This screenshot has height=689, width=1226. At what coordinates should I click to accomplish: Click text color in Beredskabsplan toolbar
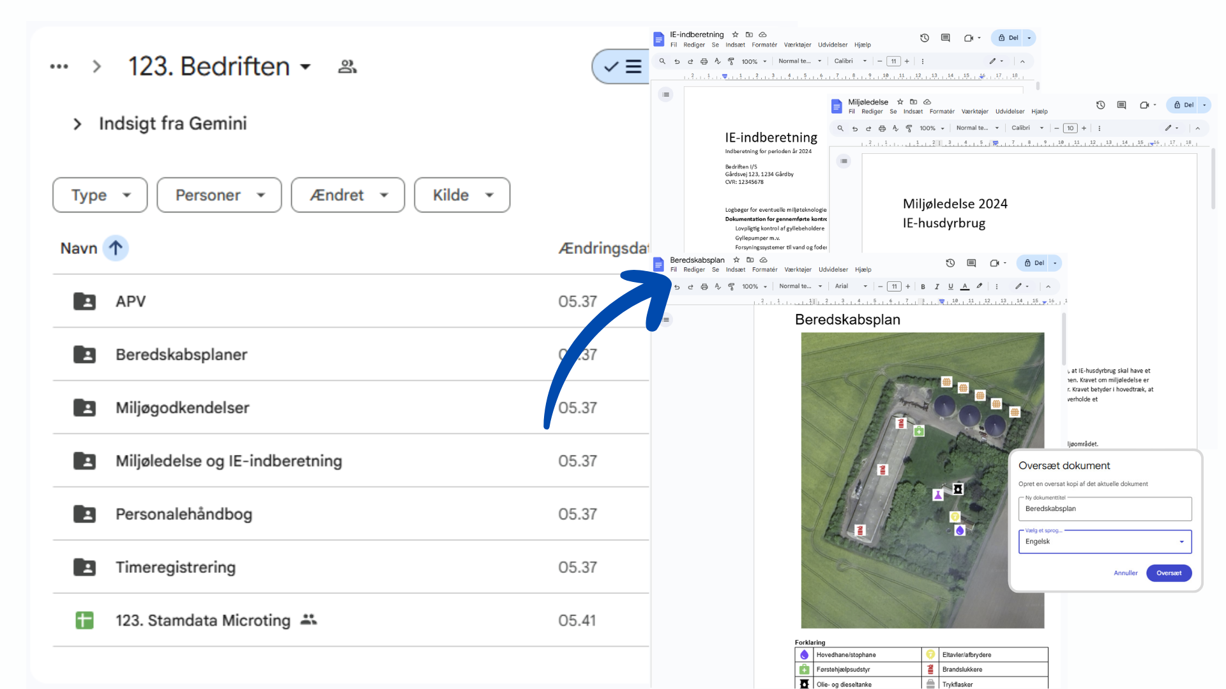[965, 286]
